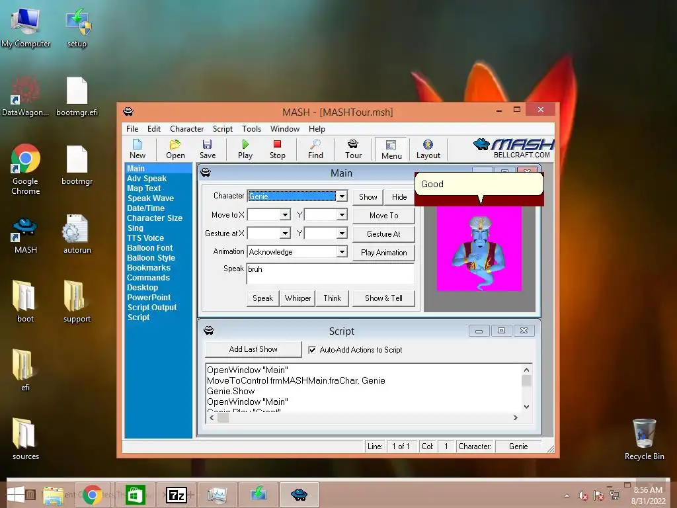Screen dimensions: 677x508
Task: Select the DataWagon desktop shortcut
Action: (26, 96)
